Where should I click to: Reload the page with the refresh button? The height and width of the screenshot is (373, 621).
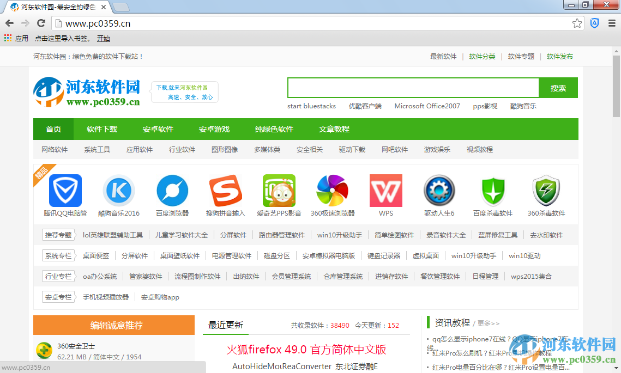(41, 23)
